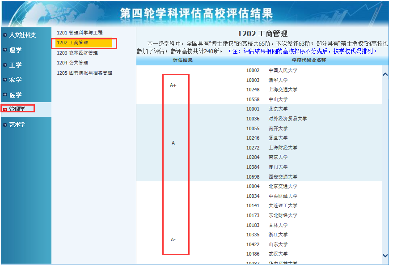Click the blue note about 学校代码排列
Viewport: 393px width, 265px height.
(302, 51)
